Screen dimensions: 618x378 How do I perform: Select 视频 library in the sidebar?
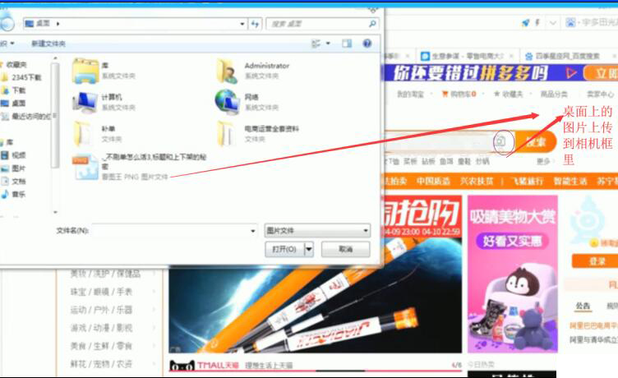(x=19, y=155)
